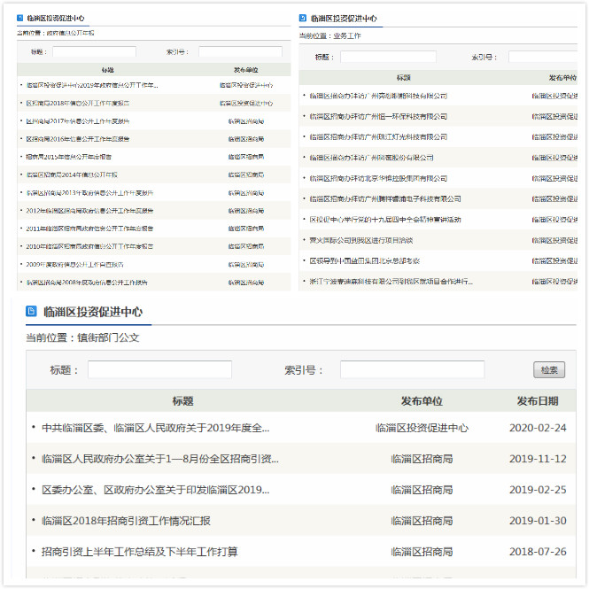Click the 索引号 field in the 政府信息公开年报 panel
Screen dimensions: 589x589
240,52
